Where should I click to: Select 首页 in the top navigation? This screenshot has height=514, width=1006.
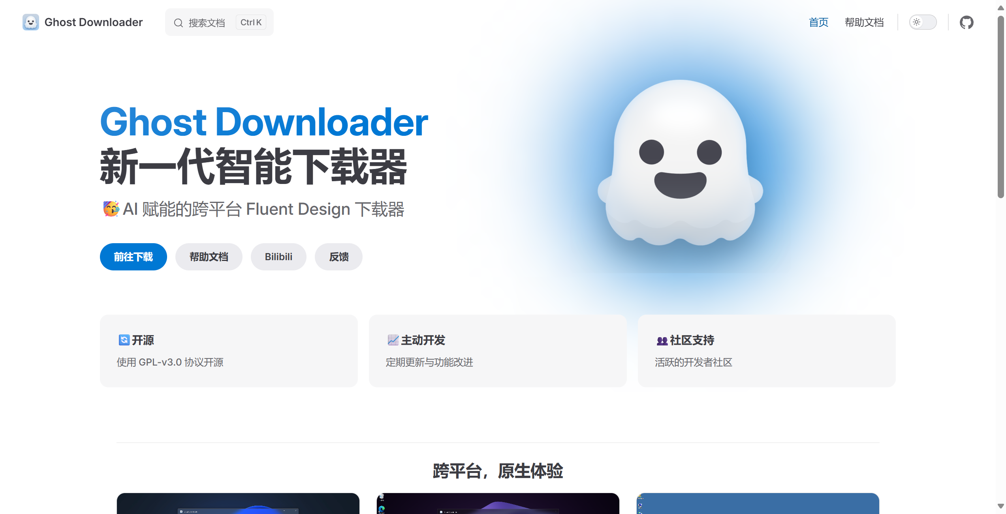[818, 23]
